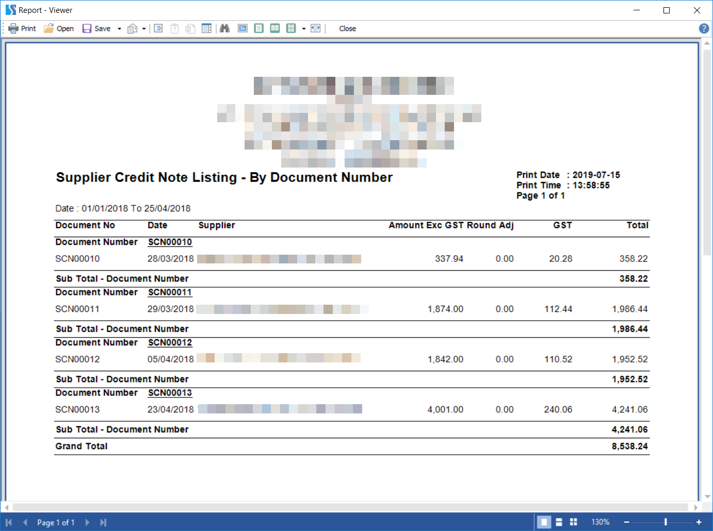Click the parameters panel icon

click(174, 28)
